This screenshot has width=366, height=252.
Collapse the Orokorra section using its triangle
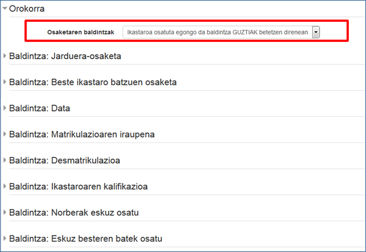pyautogui.click(x=5, y=9)
